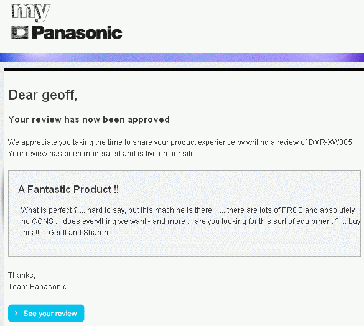Click the review body starting 'What is perfect'

[190, 221]
